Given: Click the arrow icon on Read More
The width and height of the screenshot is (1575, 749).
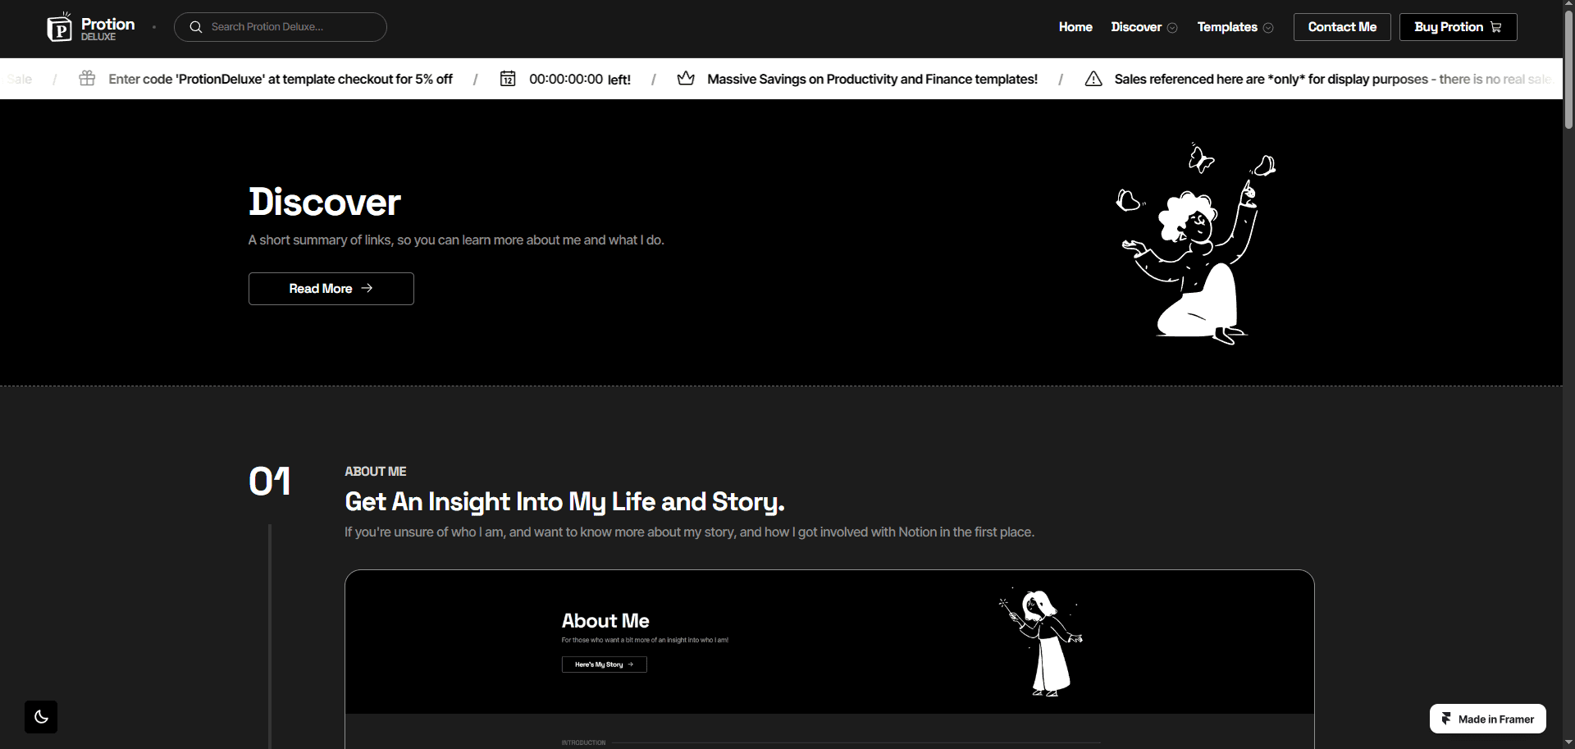Looking at the screenshot, I should click(367, 288).
